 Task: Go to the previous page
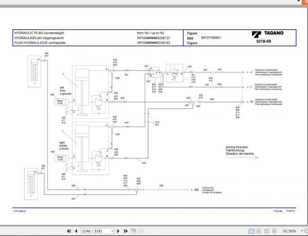click(76, 231)
